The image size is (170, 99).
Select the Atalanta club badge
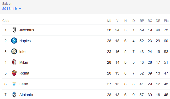(14, 95)
